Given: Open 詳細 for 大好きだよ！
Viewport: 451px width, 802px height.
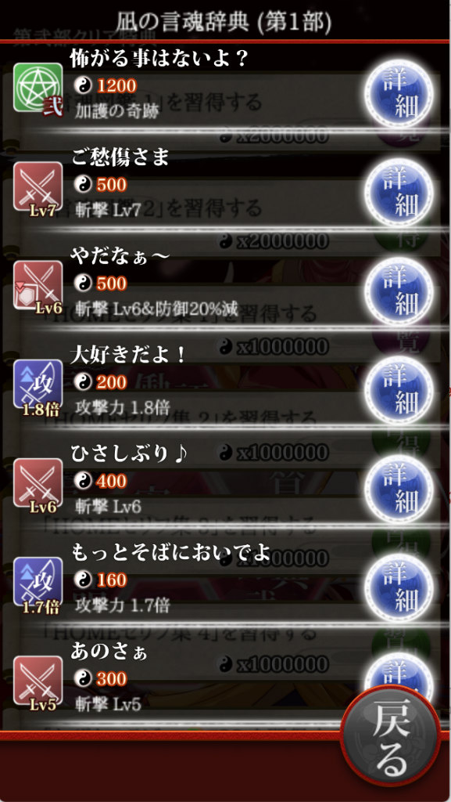Looking at the screenshot, I should coord(399,390).
